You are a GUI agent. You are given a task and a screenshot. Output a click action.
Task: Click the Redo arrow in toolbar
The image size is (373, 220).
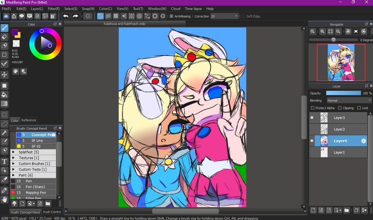tap(75, 16)
